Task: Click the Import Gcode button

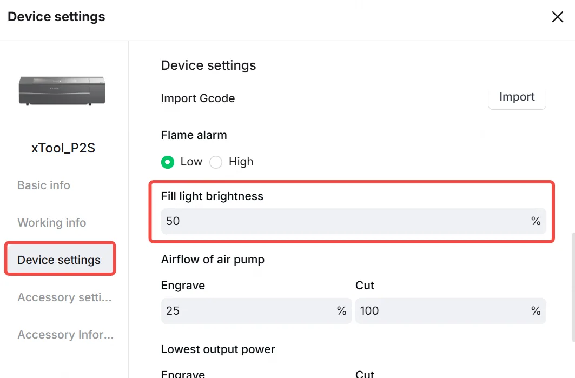Action: point(517,97)
